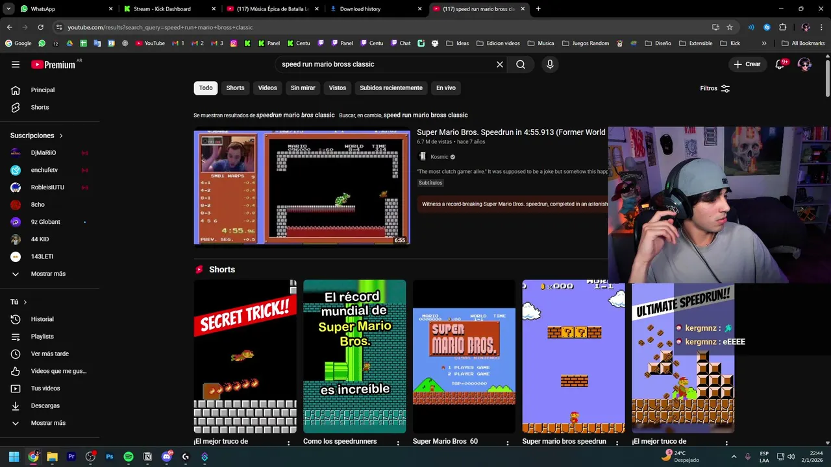Click the Crear button
831x467 pixels.
747,64
